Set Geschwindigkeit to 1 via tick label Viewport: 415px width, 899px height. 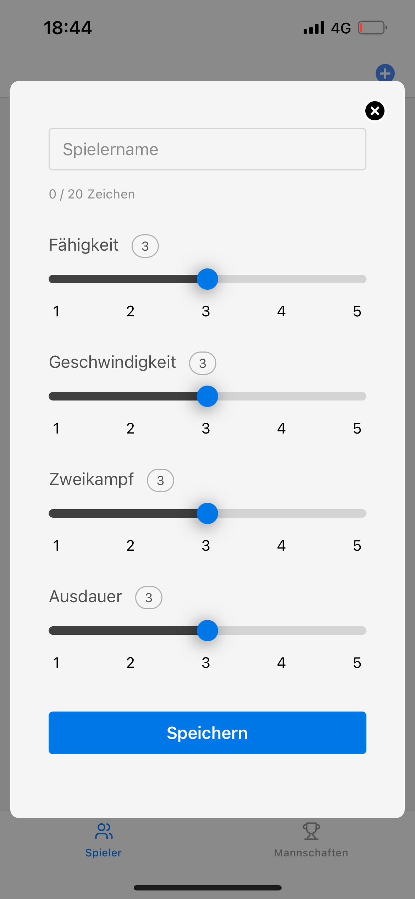coord(56,429)
